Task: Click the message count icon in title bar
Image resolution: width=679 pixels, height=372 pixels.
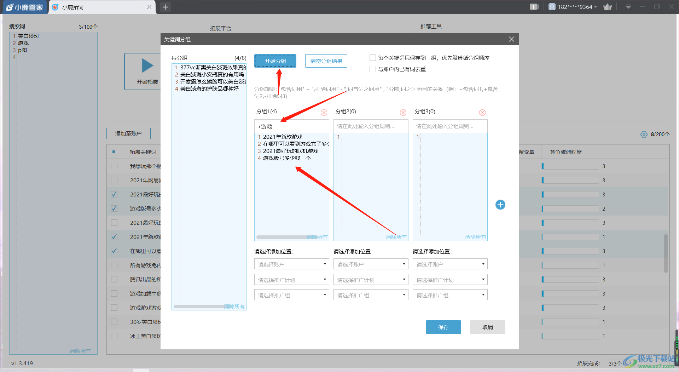Action: (534, 7)
